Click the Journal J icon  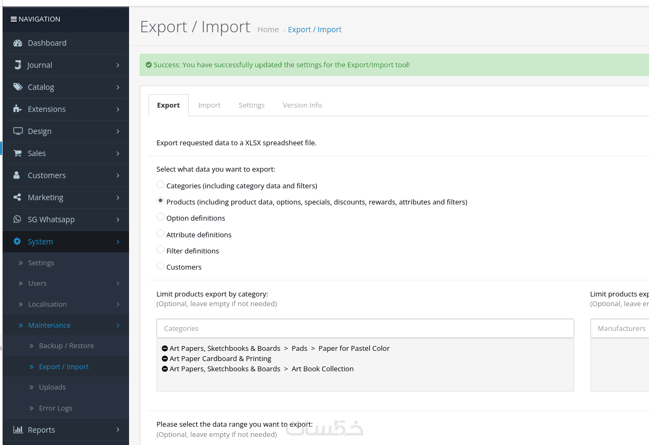[18, 65]
